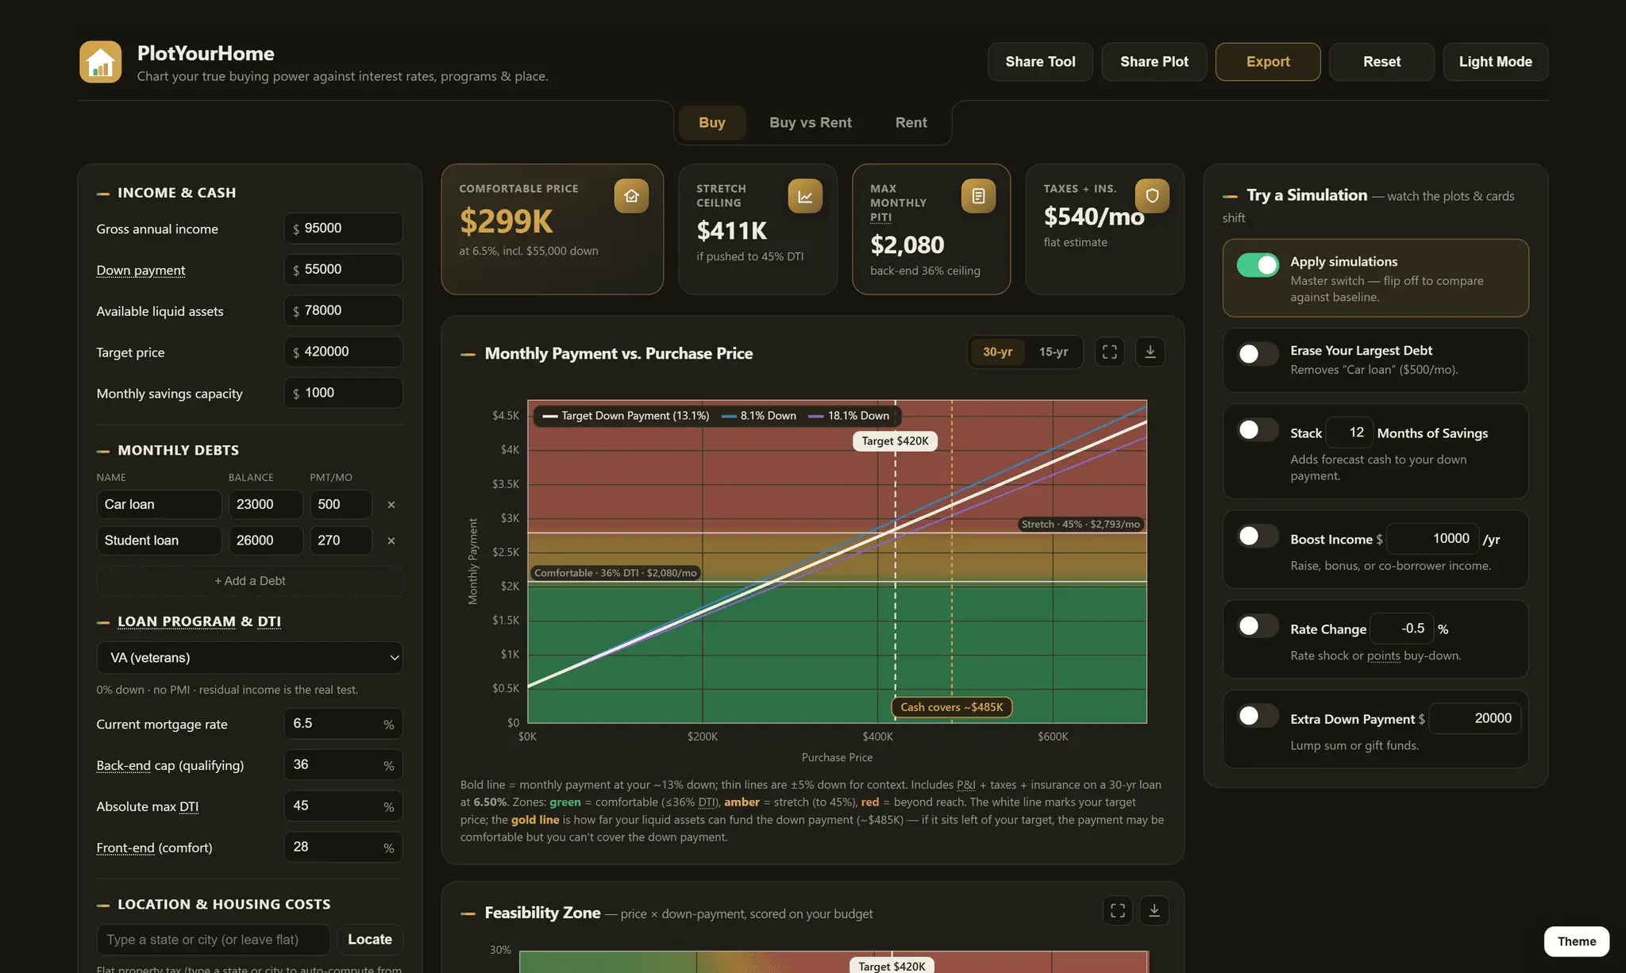The image size is (1626, 973).
Task: Switch on the Rate Change simulation
Action: [x=1258, y=625]
